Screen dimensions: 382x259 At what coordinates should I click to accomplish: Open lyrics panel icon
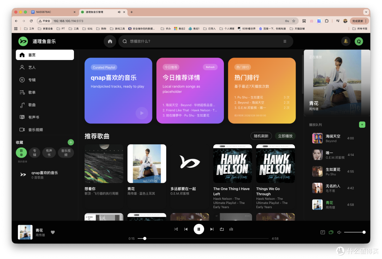(x=323, y=232)
